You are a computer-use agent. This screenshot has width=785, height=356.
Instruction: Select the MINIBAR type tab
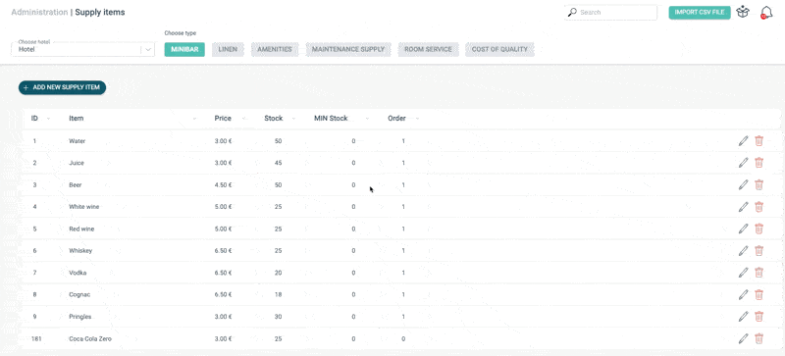tap(184, 50)
